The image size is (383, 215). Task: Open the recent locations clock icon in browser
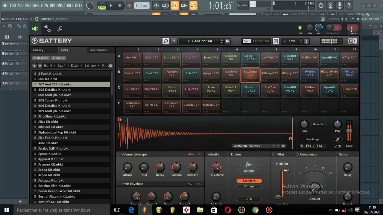click(110, 65)
